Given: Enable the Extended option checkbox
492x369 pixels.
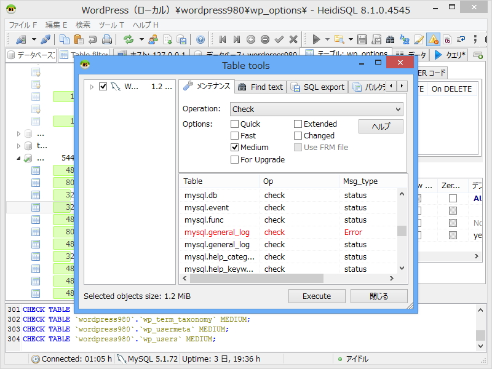Looking at the screenshot, I should [x=298, y=124].
